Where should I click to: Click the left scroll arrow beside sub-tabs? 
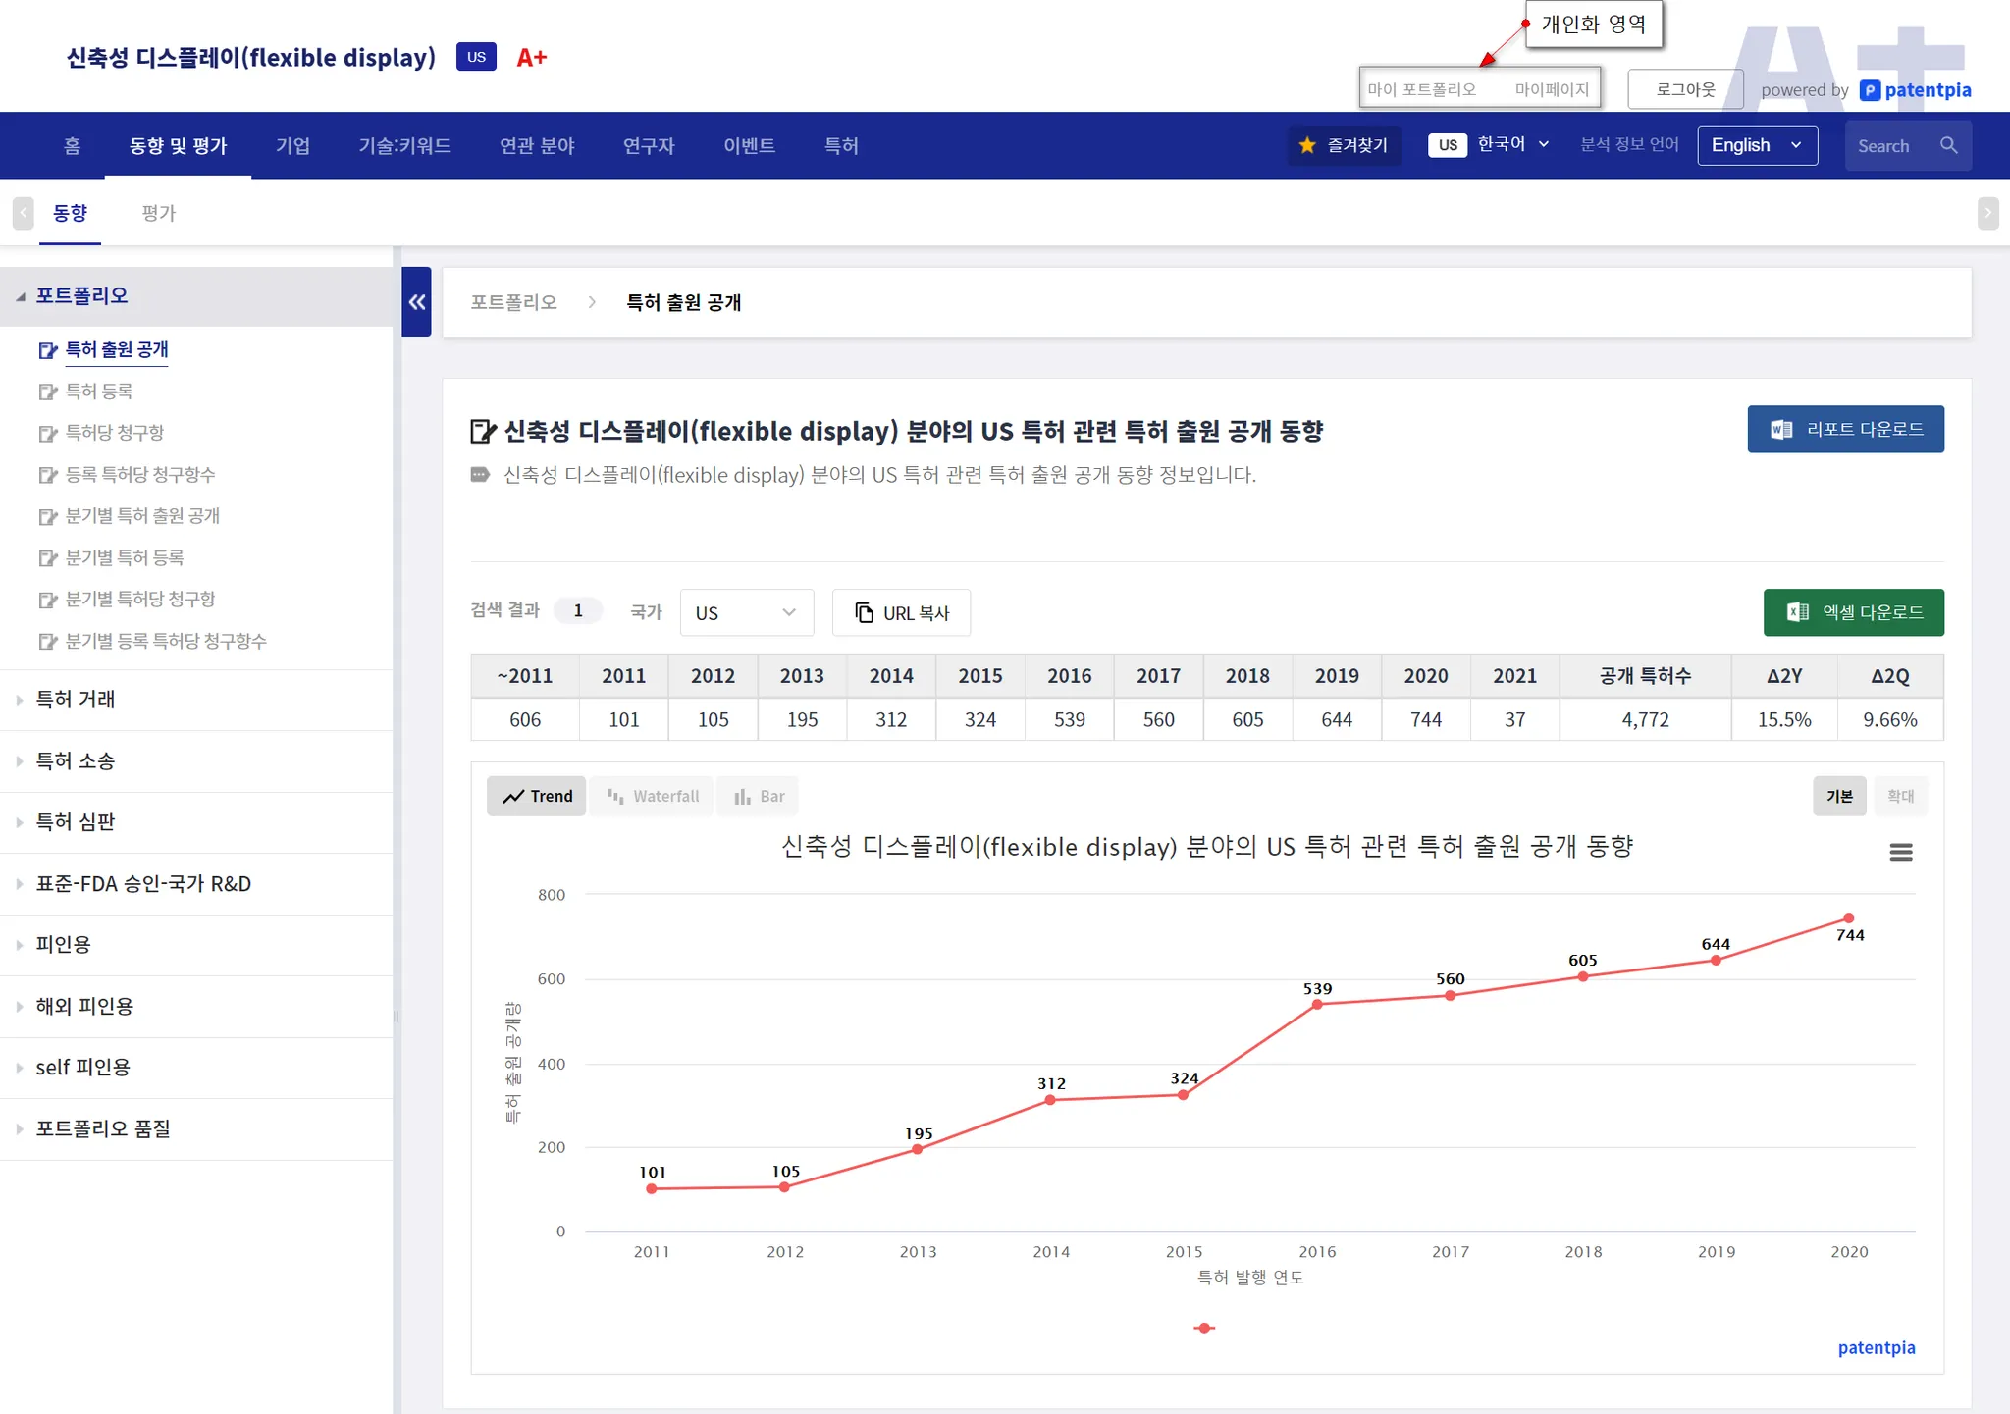tap(24, 213)
